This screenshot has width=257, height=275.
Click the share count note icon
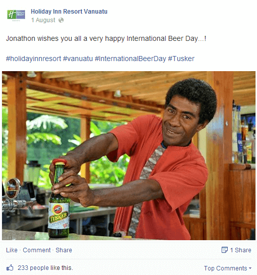click(225, 250)
